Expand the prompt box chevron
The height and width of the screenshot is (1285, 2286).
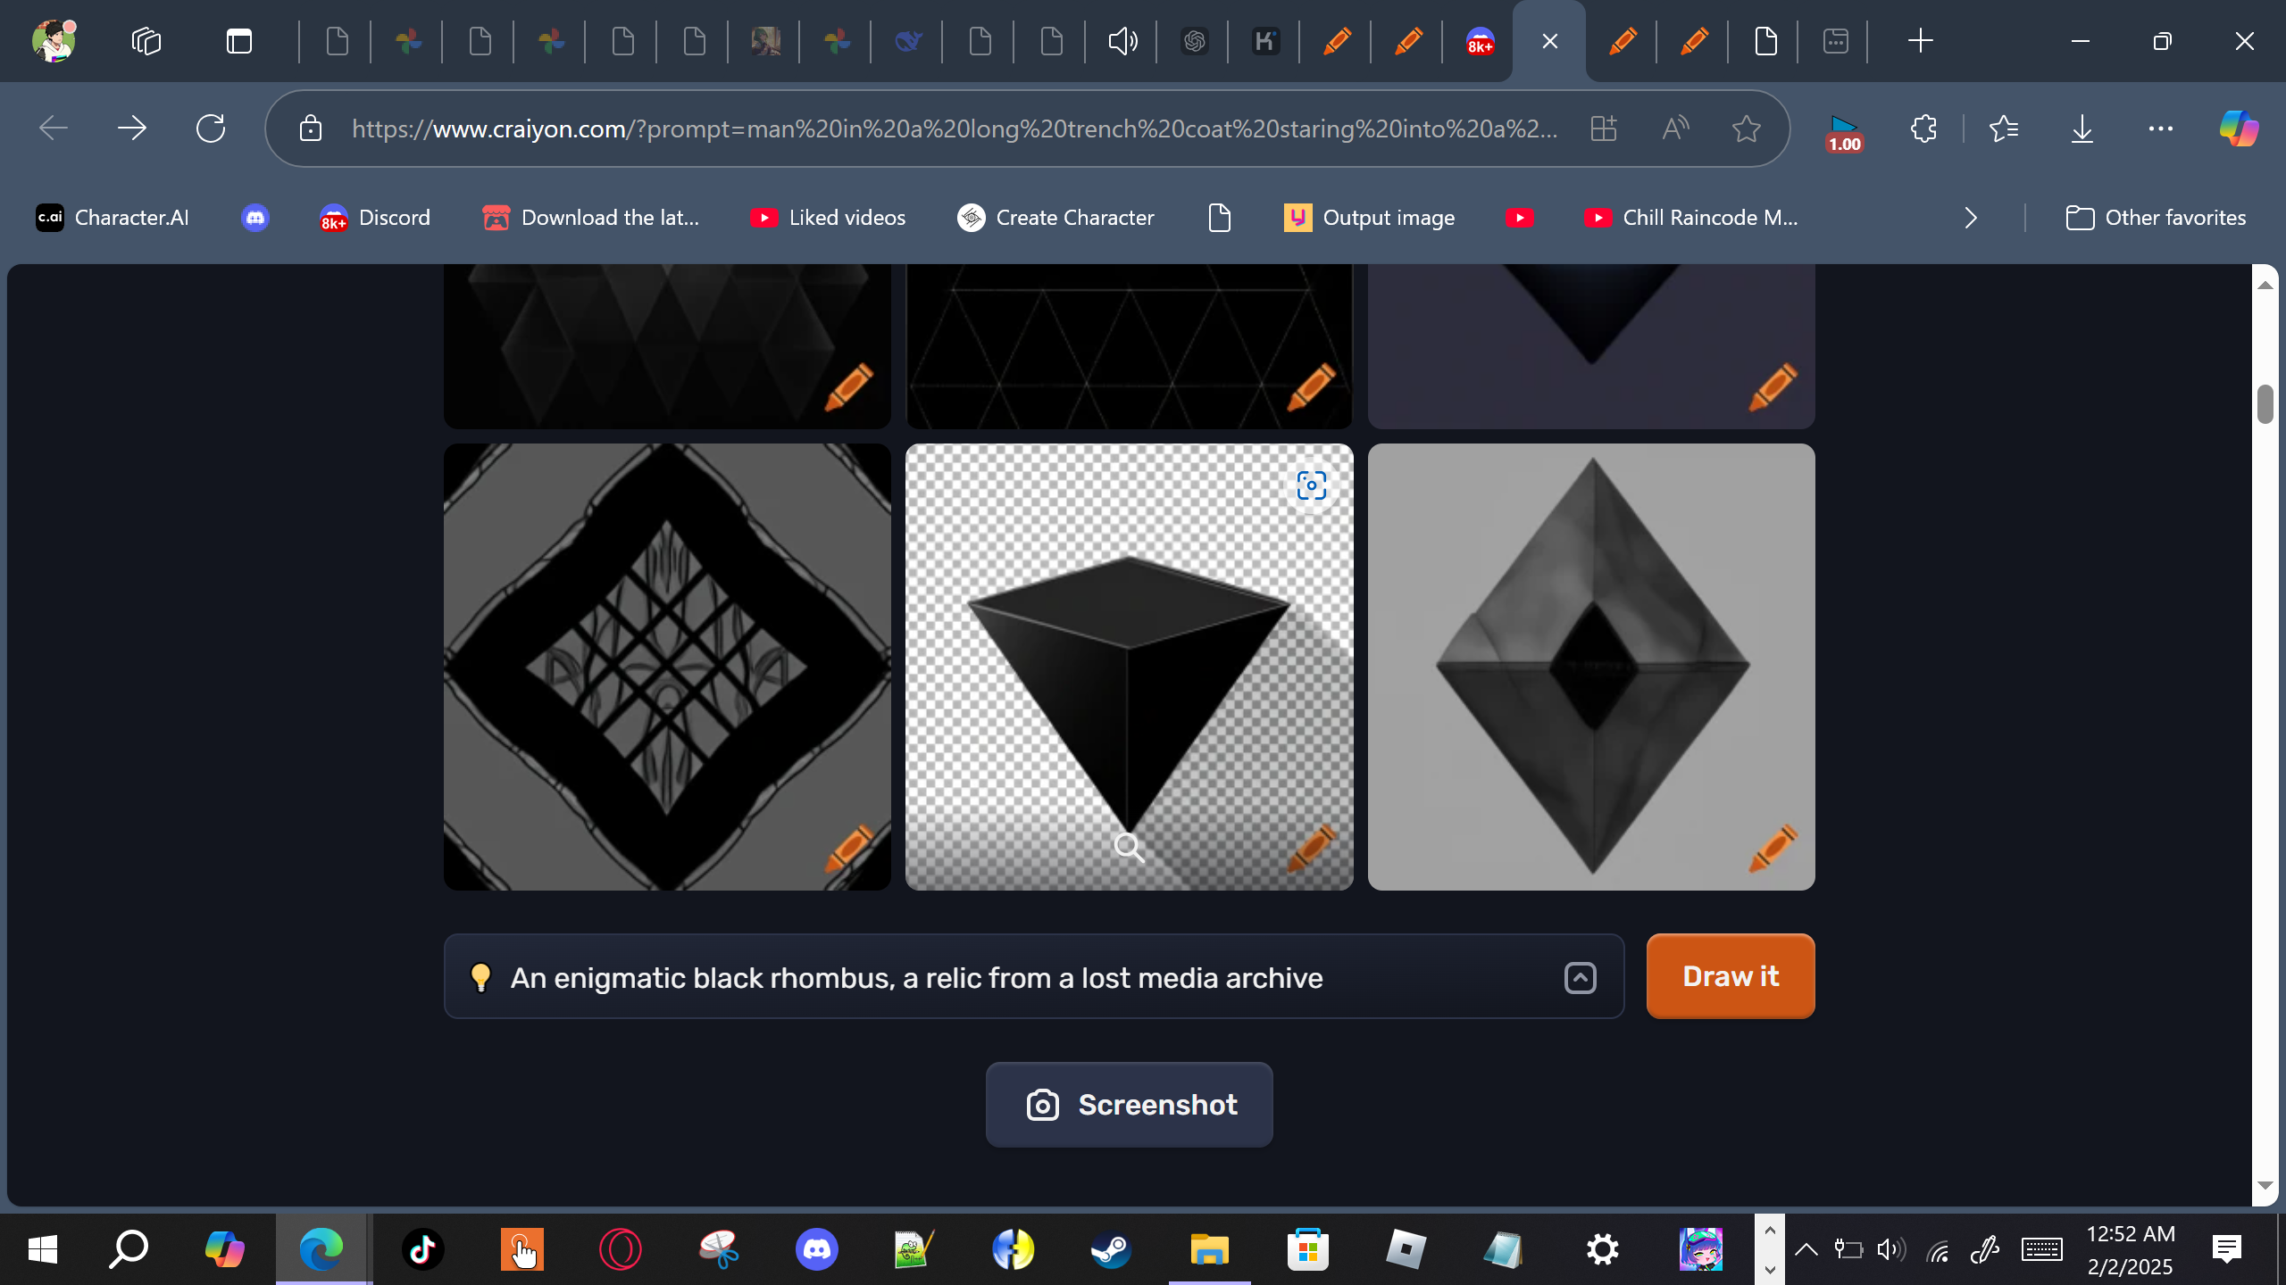point(1580,978)
